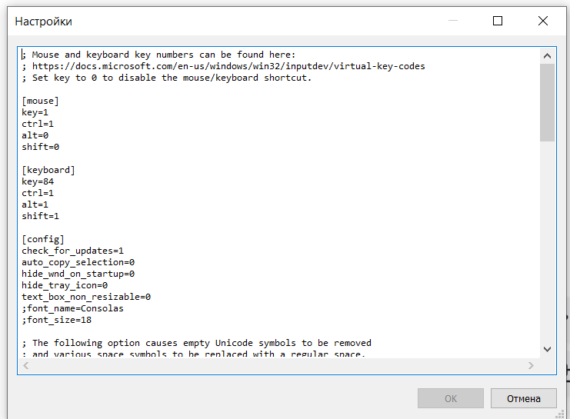Click the 'Mouse and keyboard key numbers' comment
The image size is (570, 419).
pos(158,55)
